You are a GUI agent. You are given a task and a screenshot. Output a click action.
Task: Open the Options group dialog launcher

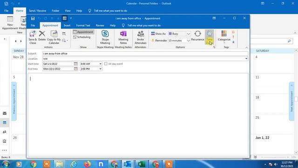(x=214, y=47)
